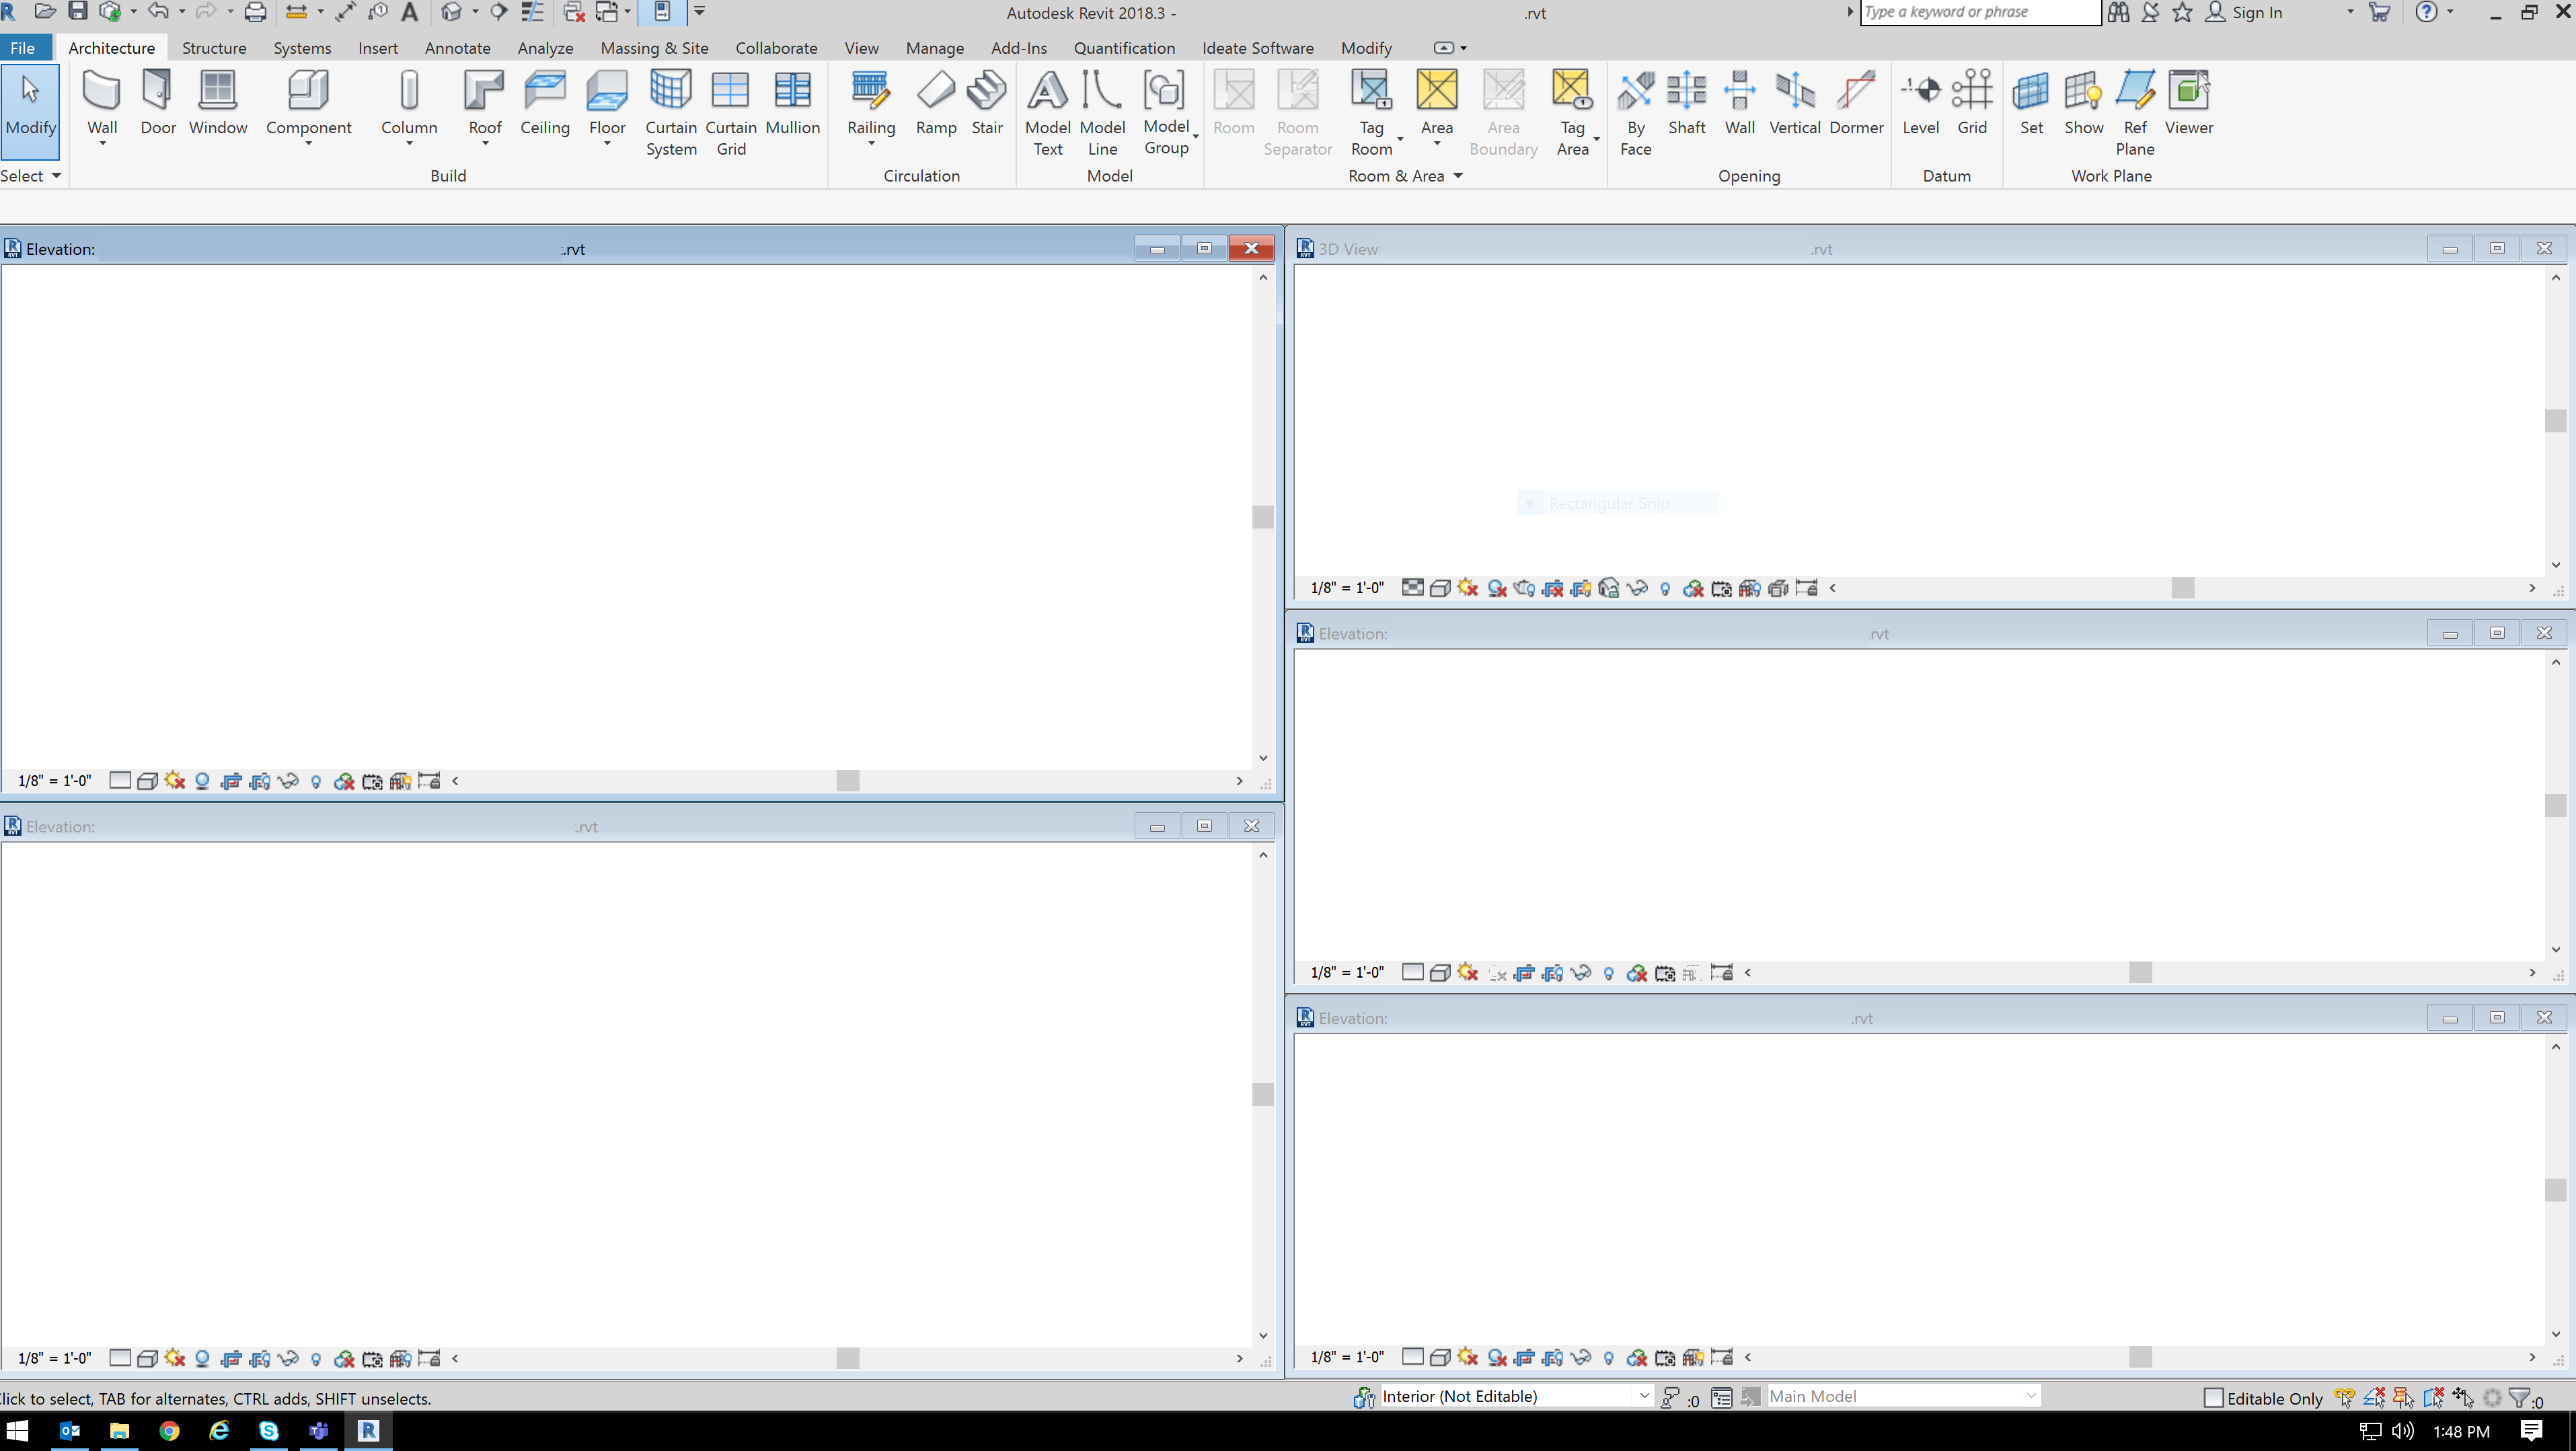The image size is (2576, 1451).
Task: Click the Ref Plane tool
Action: pyautogui.click(x=2134, y=113)
